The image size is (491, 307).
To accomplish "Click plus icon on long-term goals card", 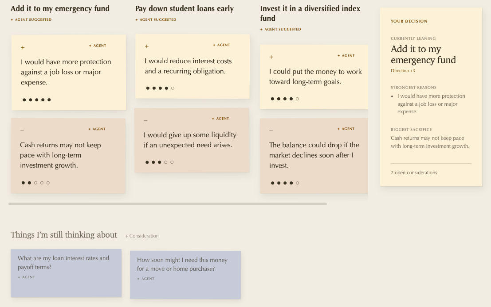I will 271,57.
